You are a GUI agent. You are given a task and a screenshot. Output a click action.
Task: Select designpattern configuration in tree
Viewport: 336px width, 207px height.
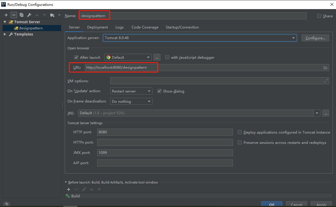pyautogui.click(x=32, y=28)
